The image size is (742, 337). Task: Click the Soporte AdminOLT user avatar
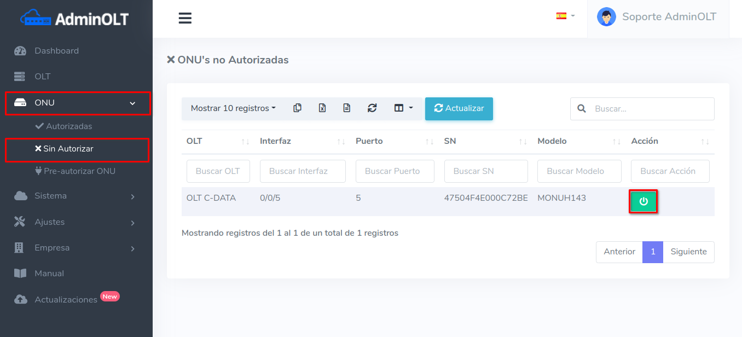point(606,17)
